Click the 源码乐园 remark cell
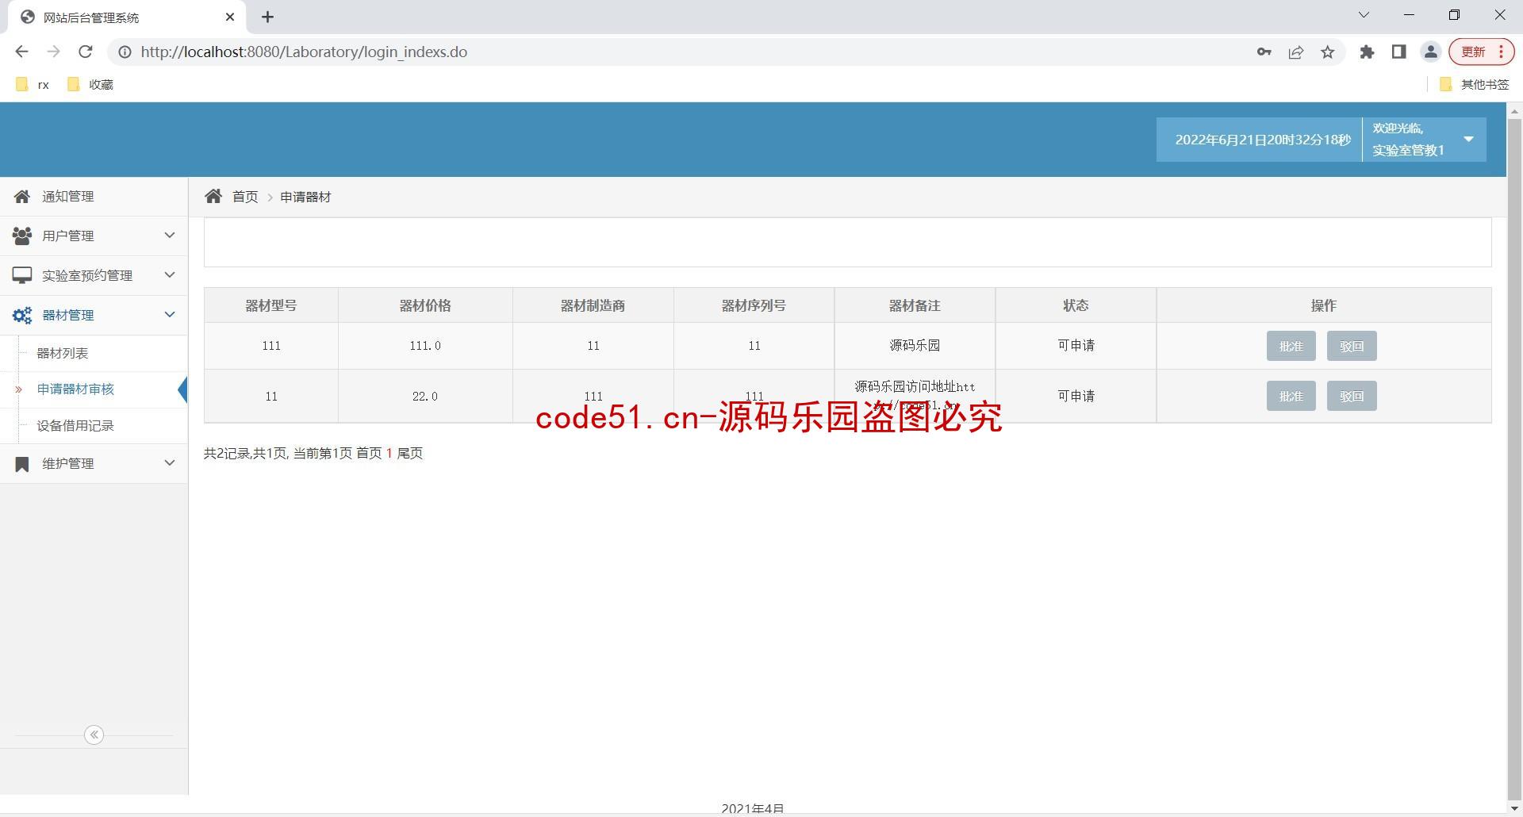Image resolution: width=1523 pixels, height=817 pixels. [x=915, y=345]
